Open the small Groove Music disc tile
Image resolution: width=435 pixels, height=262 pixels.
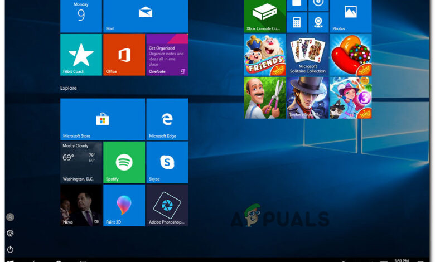click(x=318, y=6)
